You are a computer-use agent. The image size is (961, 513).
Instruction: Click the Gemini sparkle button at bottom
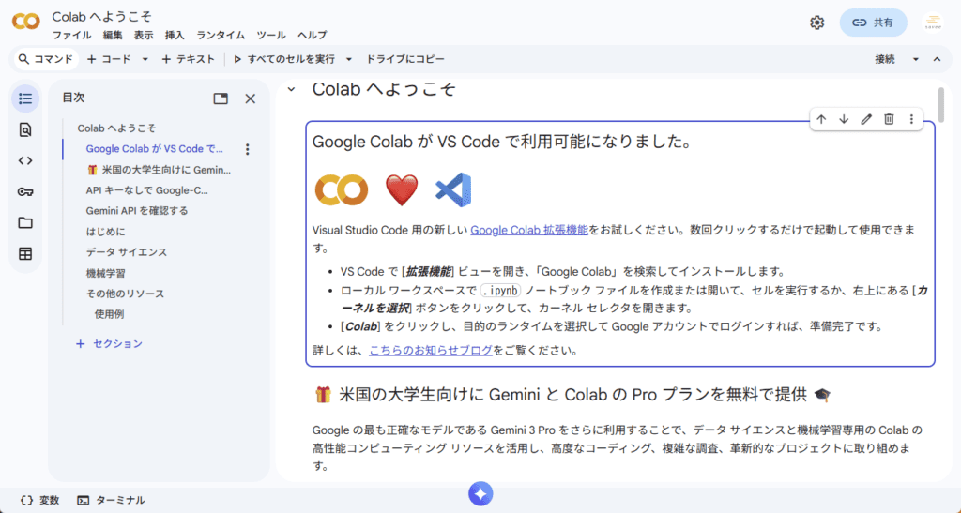(x=480, y=494)
